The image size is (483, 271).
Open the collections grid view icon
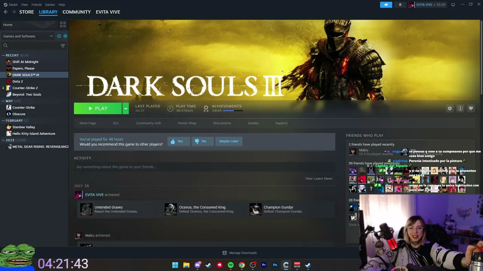(63, 24)
